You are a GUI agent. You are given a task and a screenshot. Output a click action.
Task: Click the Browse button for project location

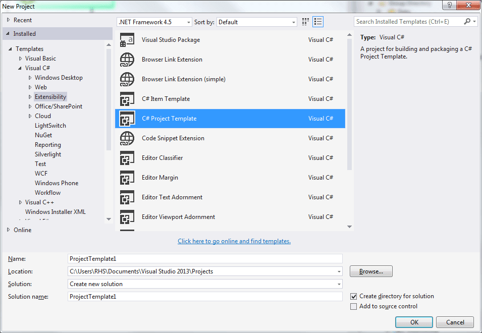[x=370, y=271]
